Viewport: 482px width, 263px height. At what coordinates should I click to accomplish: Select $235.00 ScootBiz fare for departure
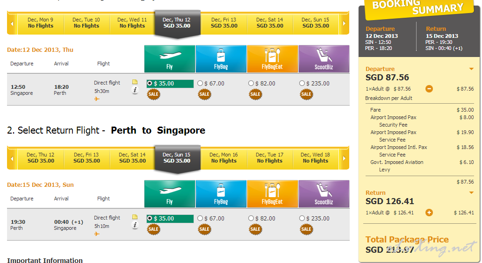[302, 84]
